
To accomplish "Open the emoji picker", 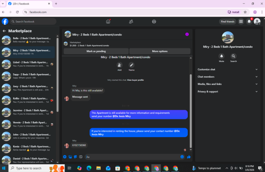I will (x=182, y=157).
